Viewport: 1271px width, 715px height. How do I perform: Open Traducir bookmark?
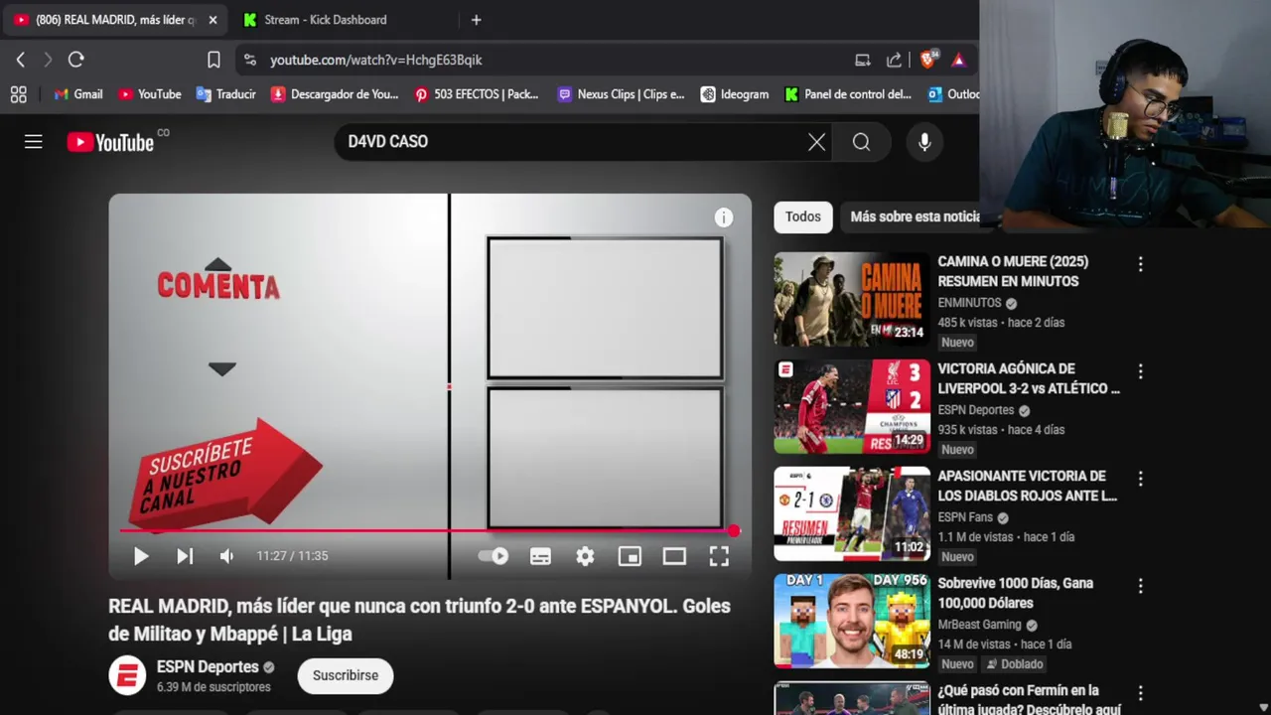226,94
